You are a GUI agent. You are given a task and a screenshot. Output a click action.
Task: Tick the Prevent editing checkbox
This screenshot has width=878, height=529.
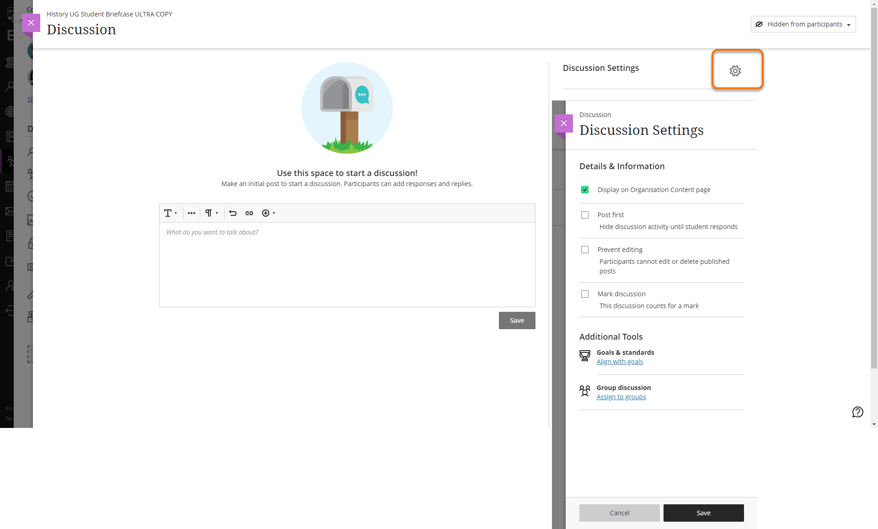pyautogui.click(x=584, y=250)
